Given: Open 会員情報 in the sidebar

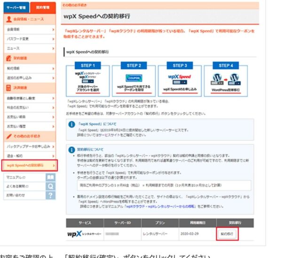Looking at the screenshot, I should pos(30,29).
